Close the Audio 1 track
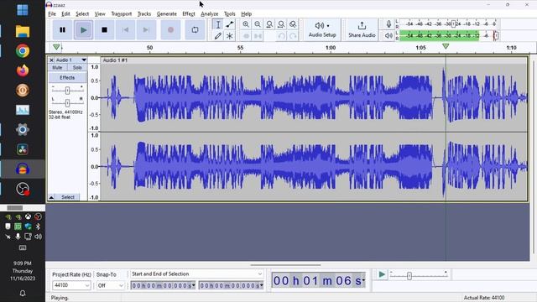Image resolution: width=537 pixels, height=302 pixels. pyautogui.click(x=51, y=60)
